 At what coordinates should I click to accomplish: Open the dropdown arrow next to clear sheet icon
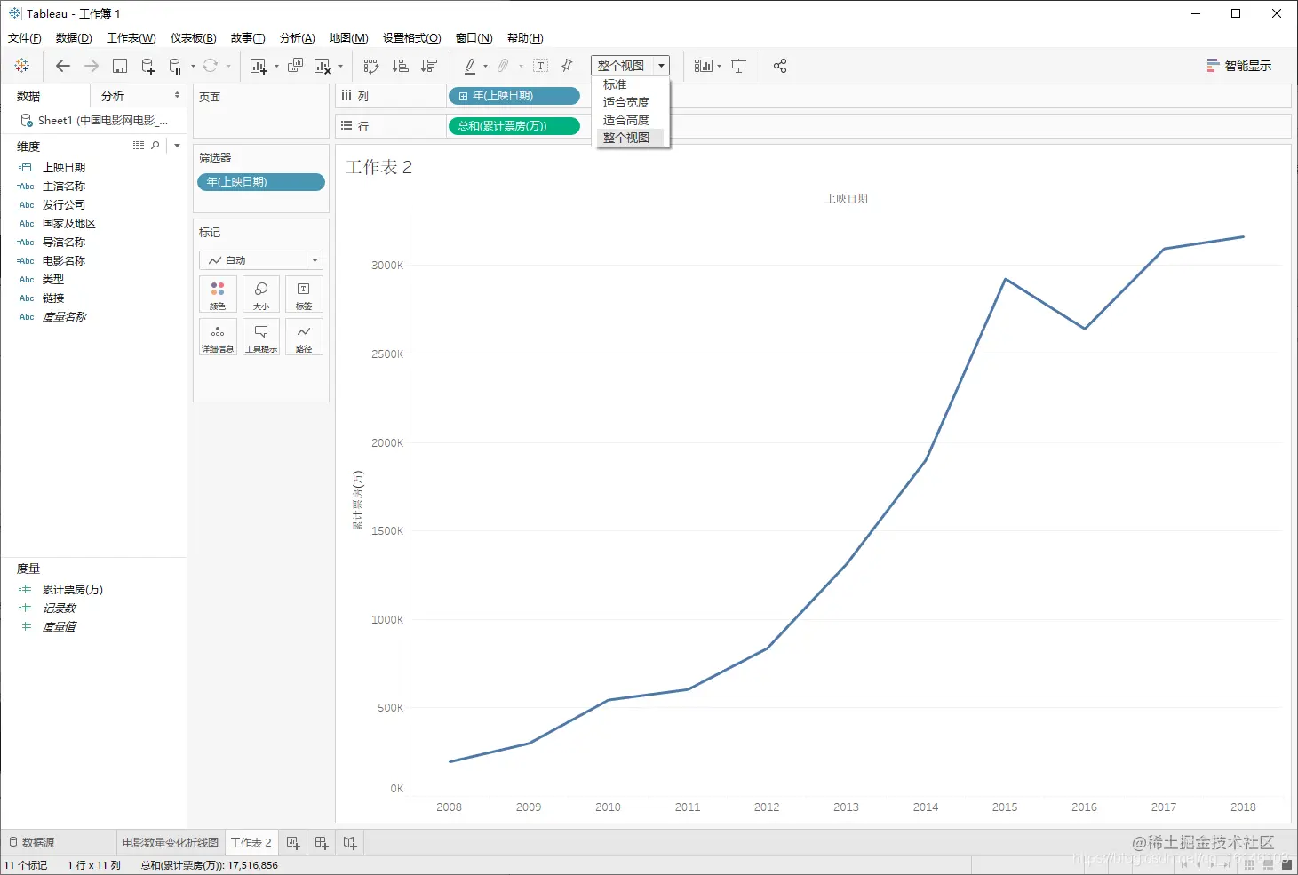[x=340, y=66]
